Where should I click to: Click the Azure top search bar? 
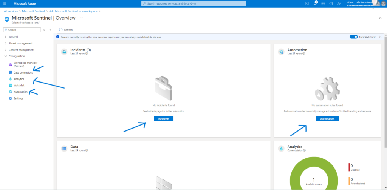click(x=193, y=3)
